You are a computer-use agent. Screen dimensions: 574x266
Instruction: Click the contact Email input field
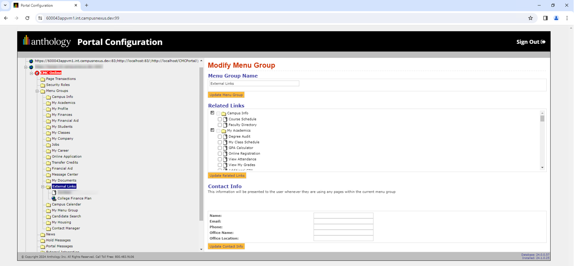pos(343,221)
